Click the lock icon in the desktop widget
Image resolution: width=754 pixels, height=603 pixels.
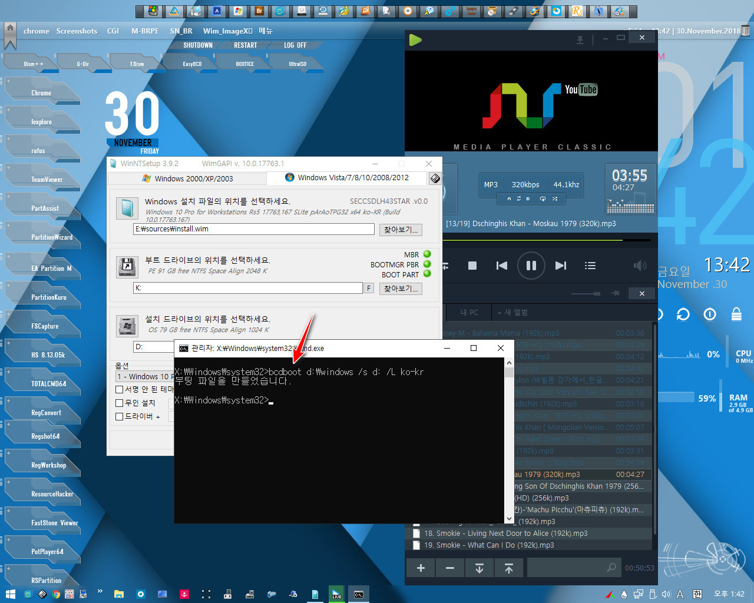click(736, 314)
